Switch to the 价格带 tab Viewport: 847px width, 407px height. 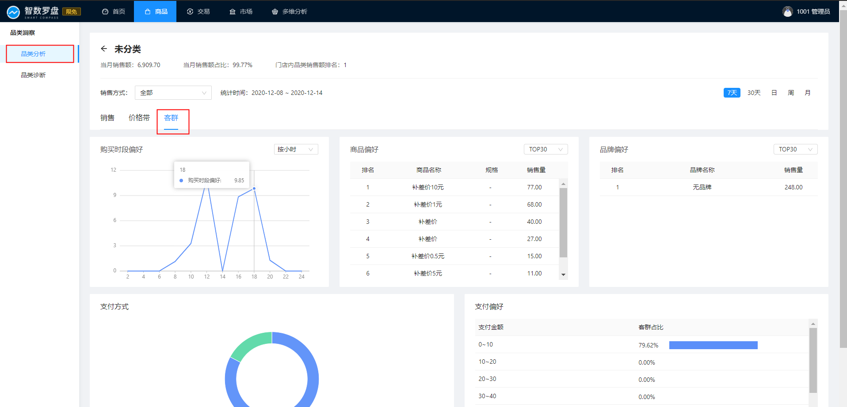(139, 117)
